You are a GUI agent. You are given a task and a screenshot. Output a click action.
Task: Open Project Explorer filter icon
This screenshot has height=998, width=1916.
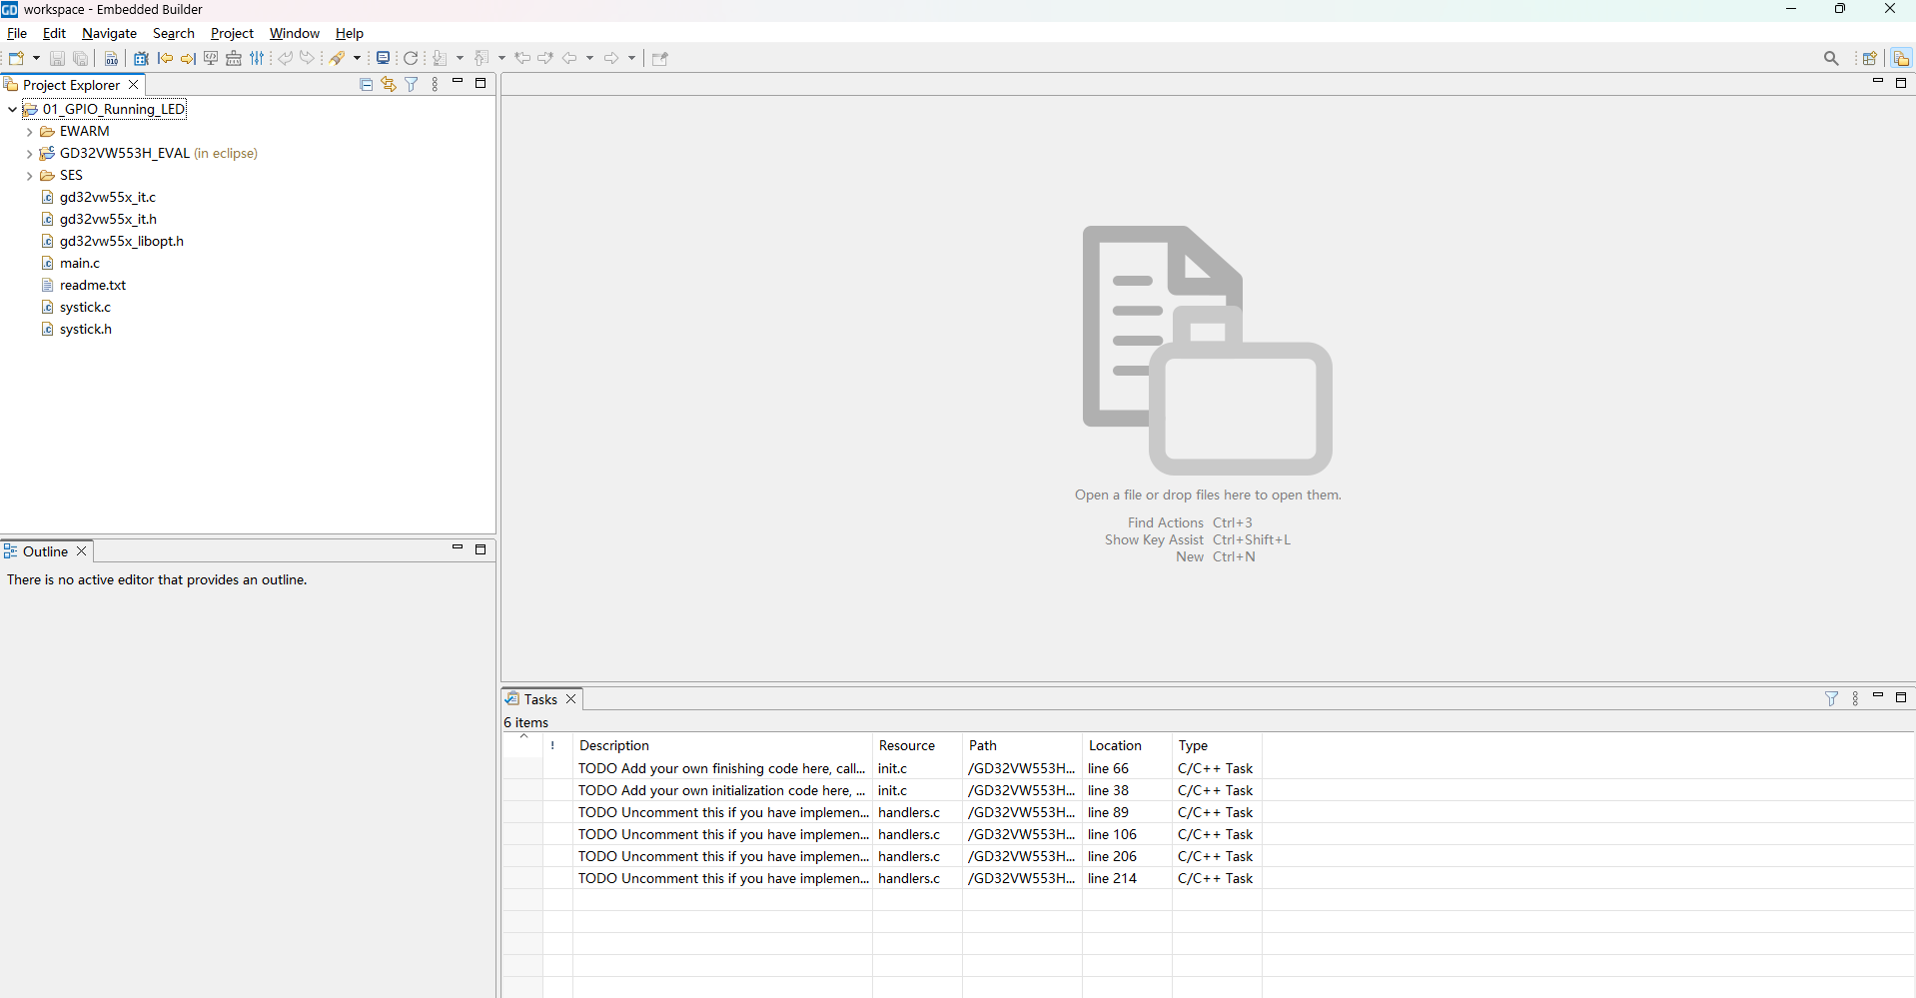(x=412, y=85)
